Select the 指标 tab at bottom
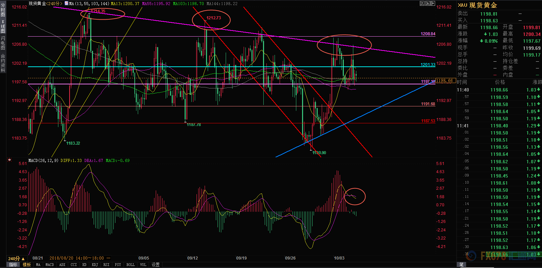The image size is (542, 268). [x=13, y=265]
